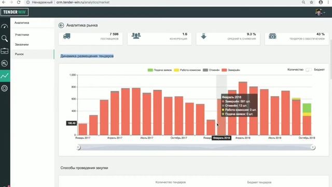The width and height of the screenshot is (332, 187).
Task: Open the search magnifier sidebar icon
Action: (5, 38)
